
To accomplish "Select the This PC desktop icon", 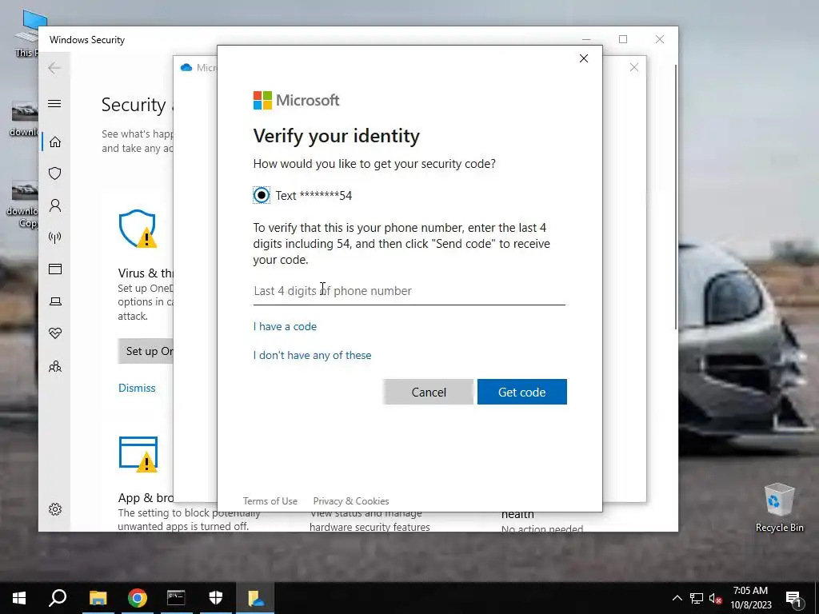I will (26, 34).
